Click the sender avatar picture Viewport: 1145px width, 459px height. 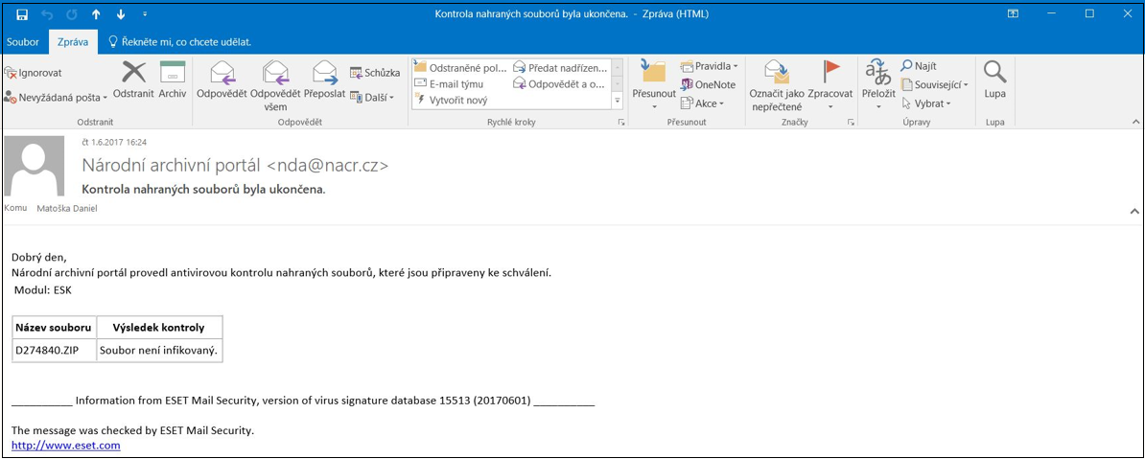tap(34, 166)
